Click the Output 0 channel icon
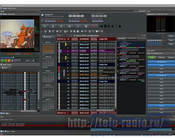175x140 pixels. tap(42, 15)
